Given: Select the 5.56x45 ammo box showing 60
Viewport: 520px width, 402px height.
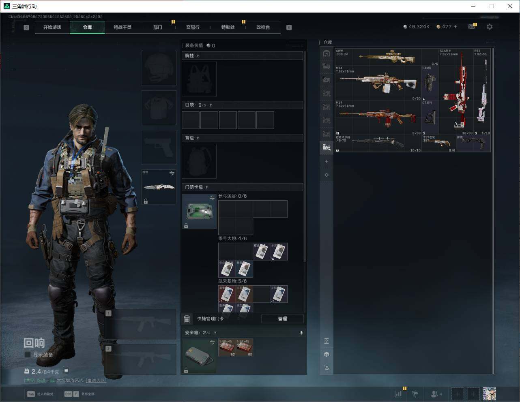Looking at the screenshot, I should [245, 348].
